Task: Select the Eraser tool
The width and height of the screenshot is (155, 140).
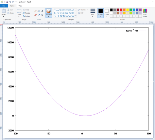Action: point(35,15)
